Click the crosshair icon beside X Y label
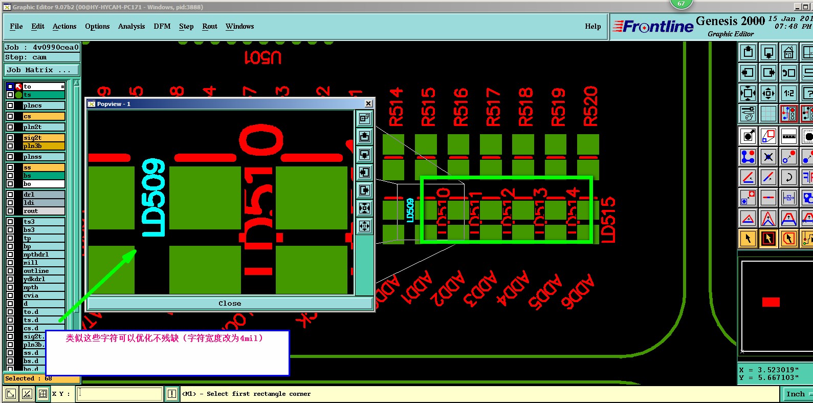The image size is (813, 403). (43, 394)
